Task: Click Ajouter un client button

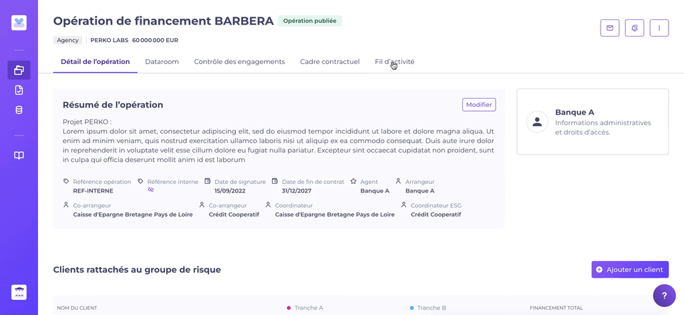Action: 630,270
